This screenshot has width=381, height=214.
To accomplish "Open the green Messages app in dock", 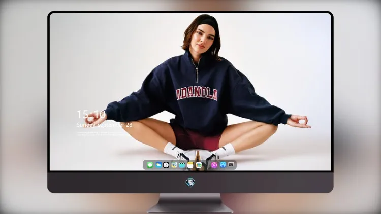I will [150, 165].
